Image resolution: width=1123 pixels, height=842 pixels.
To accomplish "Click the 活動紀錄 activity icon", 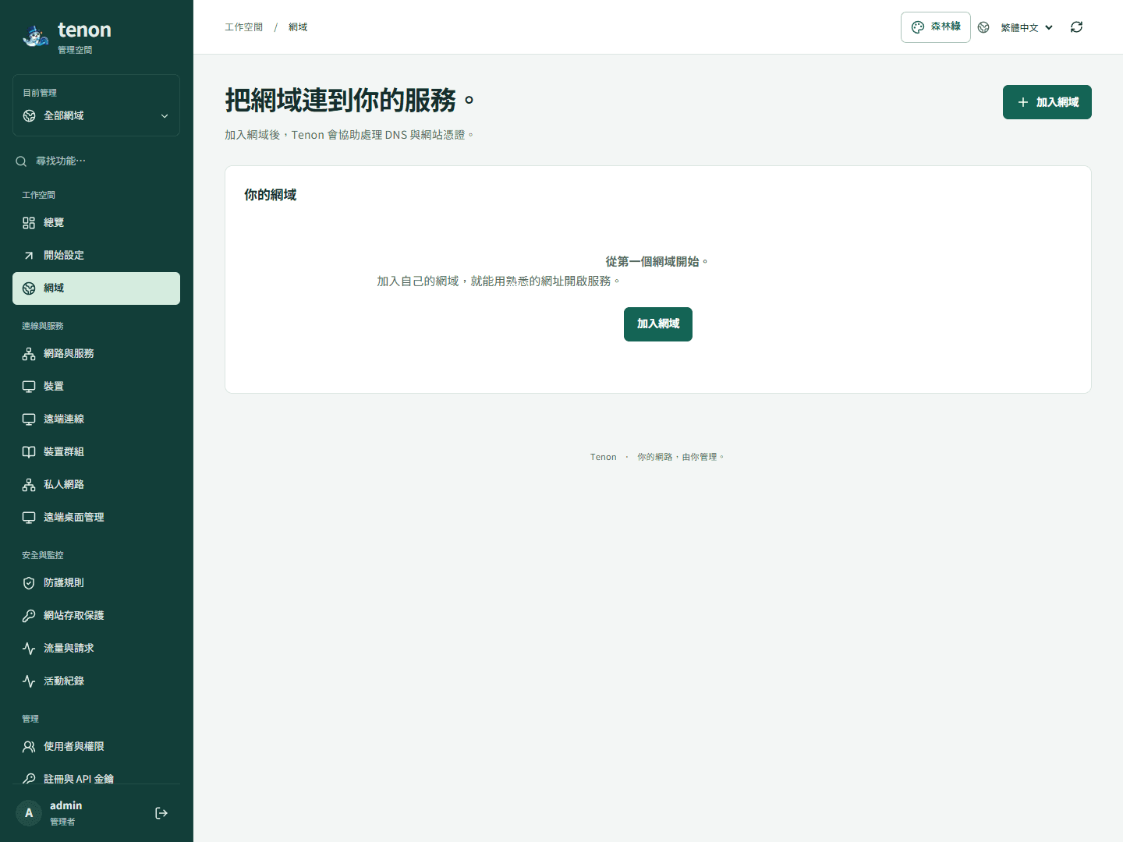I will pos(29,681).
